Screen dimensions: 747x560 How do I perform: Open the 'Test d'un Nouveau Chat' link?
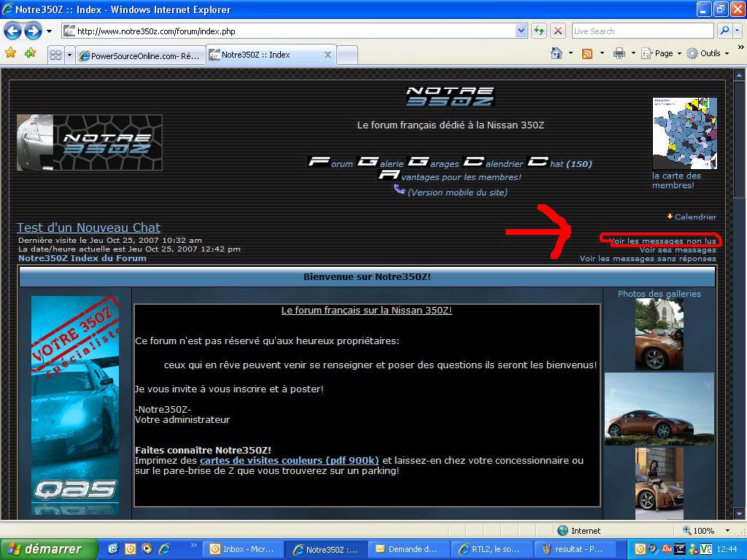tap(88, 227)
